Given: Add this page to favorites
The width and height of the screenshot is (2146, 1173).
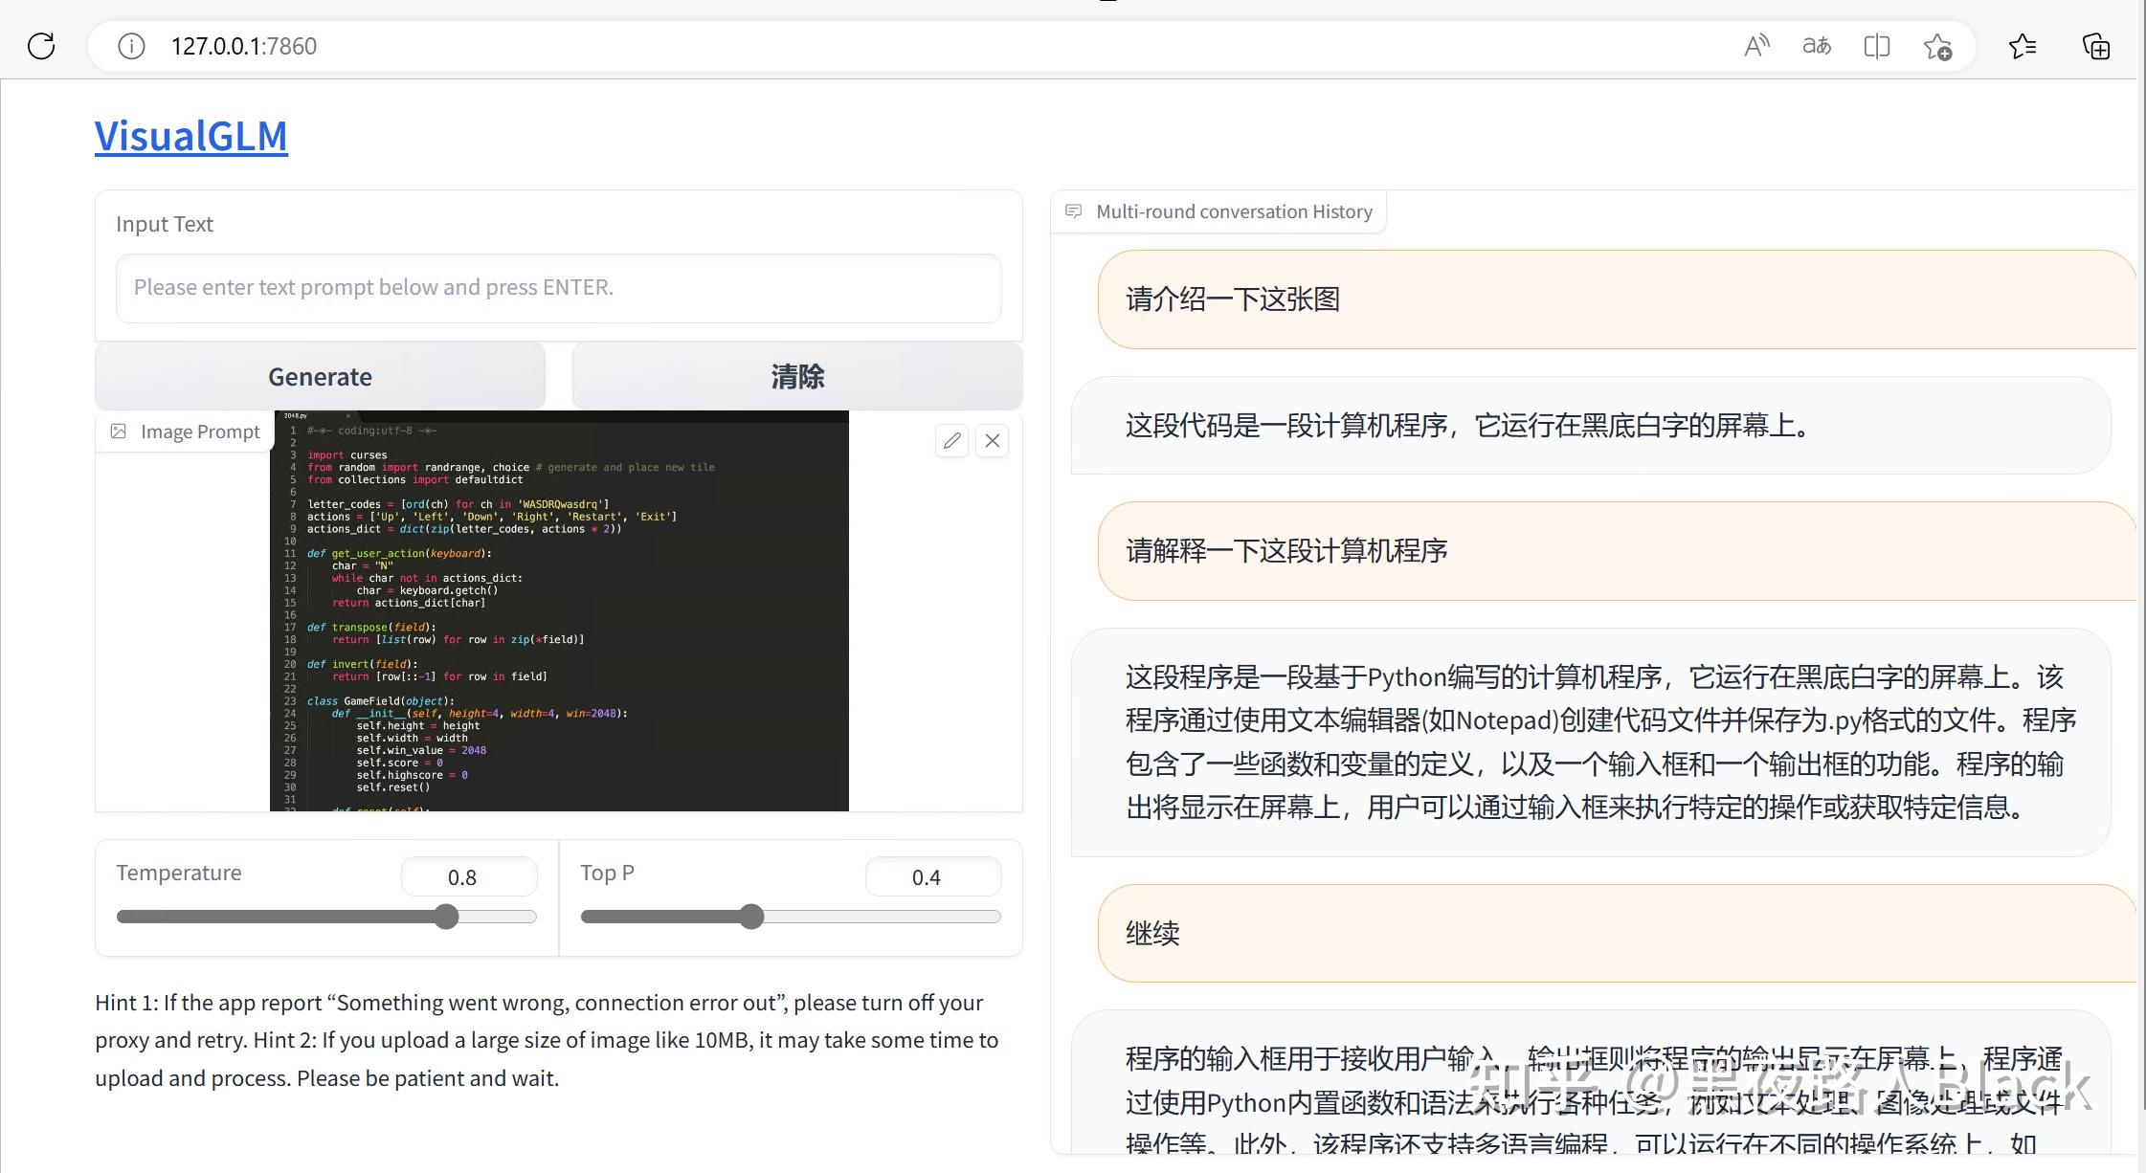Looking at the screenshot, I should pyautogui.click(x=1938, y=46).
